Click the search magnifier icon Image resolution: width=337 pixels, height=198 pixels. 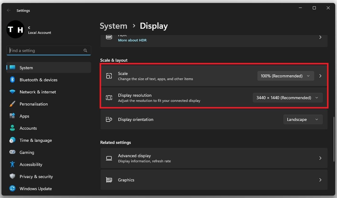coord(85,50)
